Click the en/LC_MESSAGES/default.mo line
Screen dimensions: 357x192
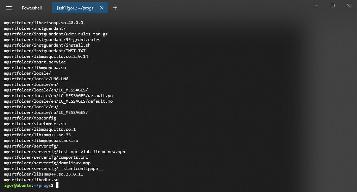tap(58, 101)
